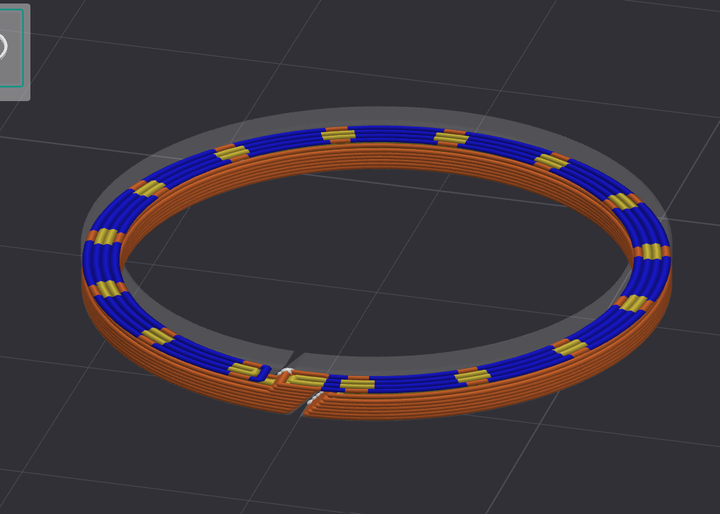Click the white ring preview inside the thumbnail

coord(4,47)
